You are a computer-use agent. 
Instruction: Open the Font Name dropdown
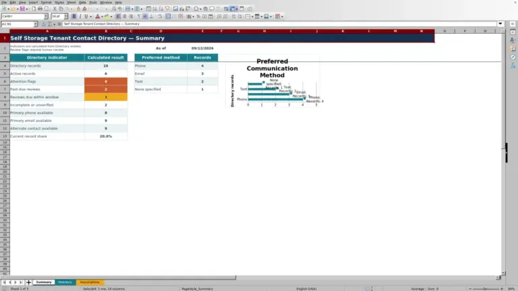[x=46, y=16]
